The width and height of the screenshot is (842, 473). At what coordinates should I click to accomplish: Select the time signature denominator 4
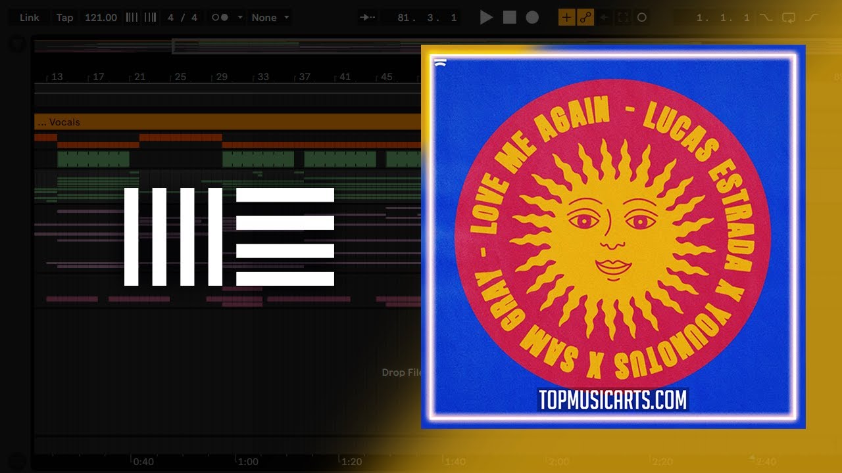tap(194, 18)
